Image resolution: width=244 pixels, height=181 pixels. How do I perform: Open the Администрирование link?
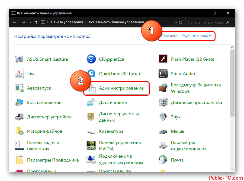pos(121,88)
